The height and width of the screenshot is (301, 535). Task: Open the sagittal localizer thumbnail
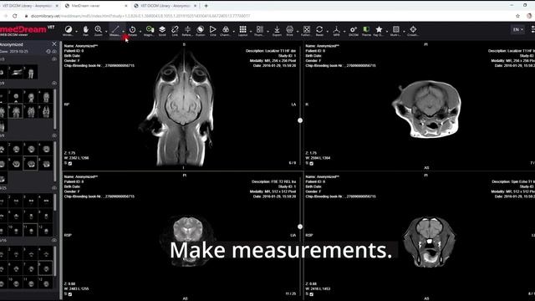click(16, 73)
